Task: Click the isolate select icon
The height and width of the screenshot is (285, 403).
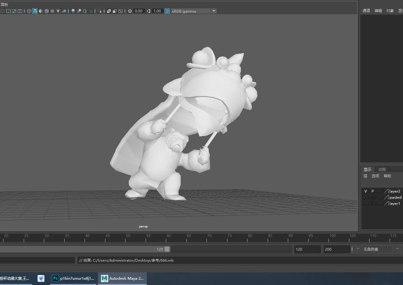Action: click(x=100, y=11)
